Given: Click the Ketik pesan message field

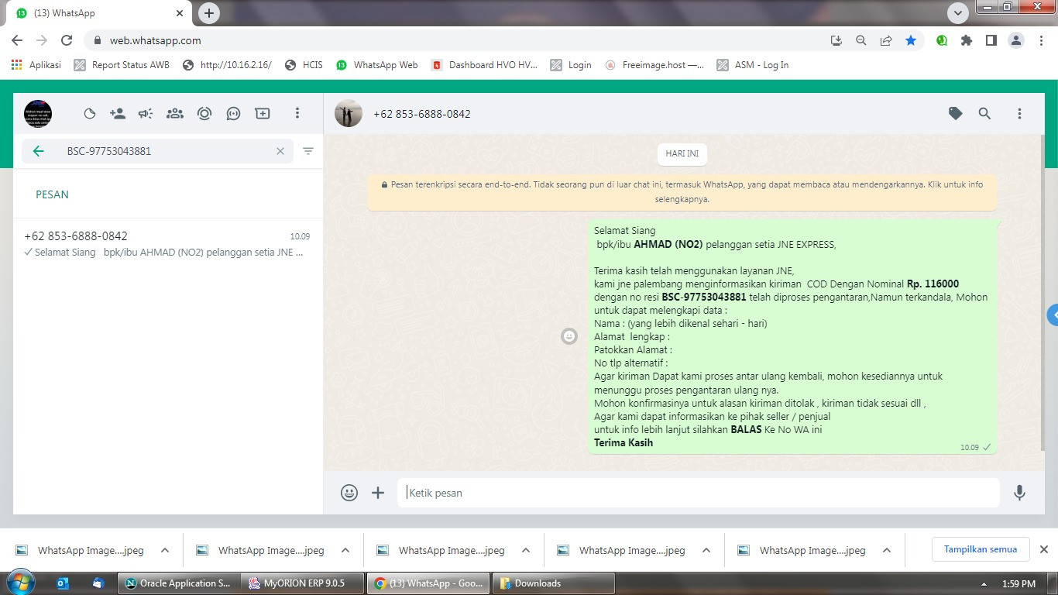Looking at the screenshot, I should 699,493.
